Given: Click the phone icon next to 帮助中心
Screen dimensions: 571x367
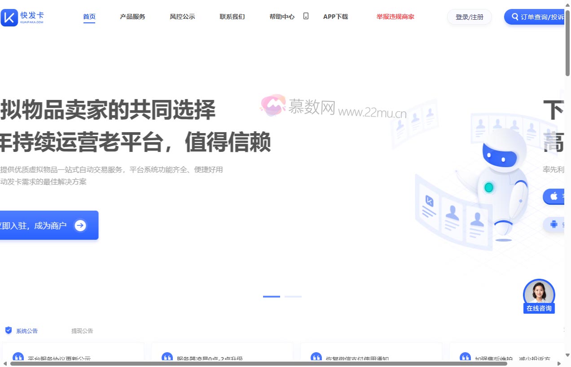Looking at the screenshot, I should 306,16.
